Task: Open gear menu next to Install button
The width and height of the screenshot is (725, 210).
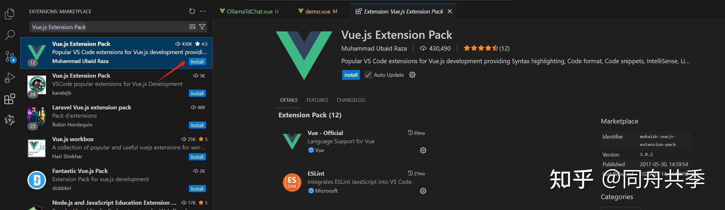Action: (412, 75)
